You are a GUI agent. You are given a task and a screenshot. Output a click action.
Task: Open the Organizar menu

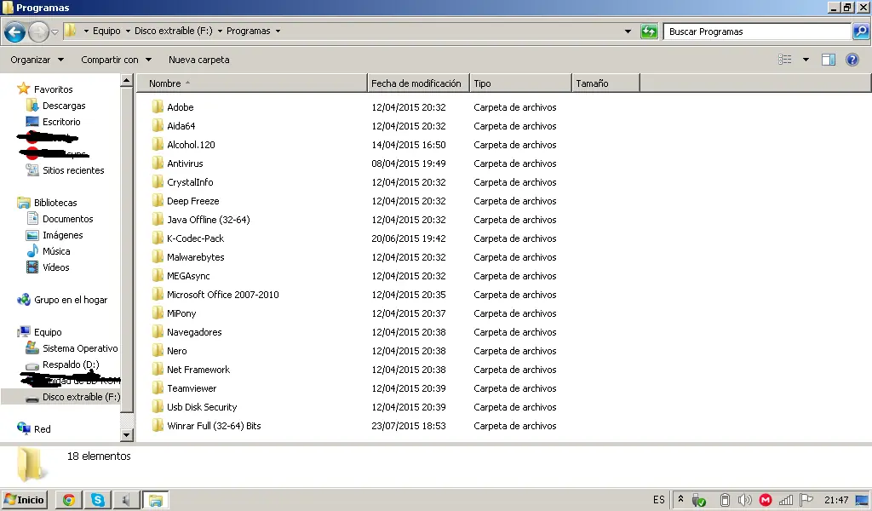[x=37, y=60]
